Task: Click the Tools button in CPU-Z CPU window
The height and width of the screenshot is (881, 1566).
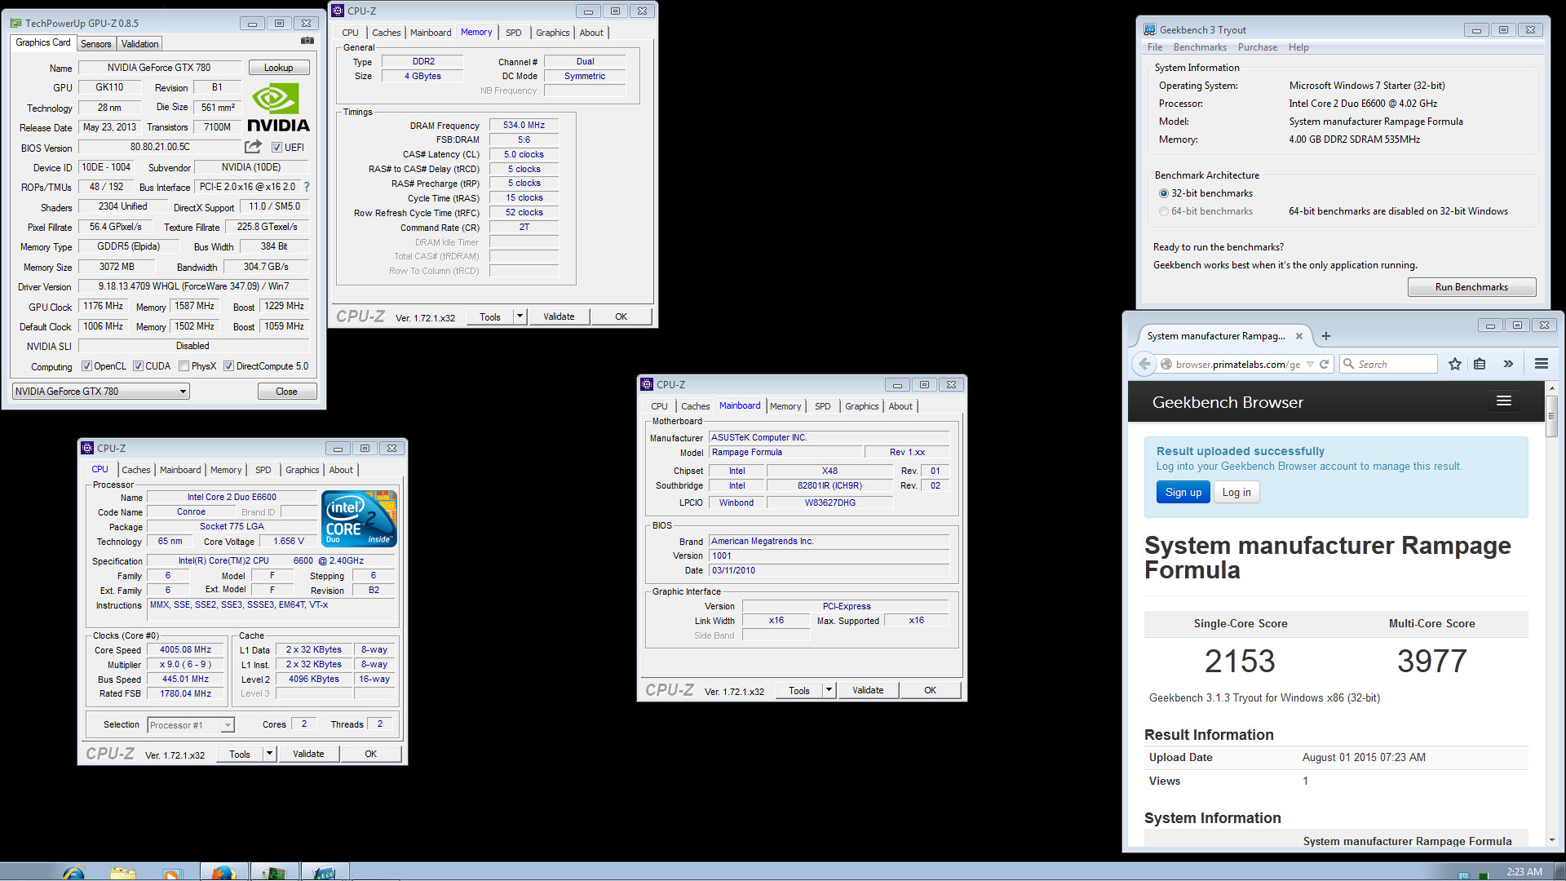Action: tap(240, 754)
